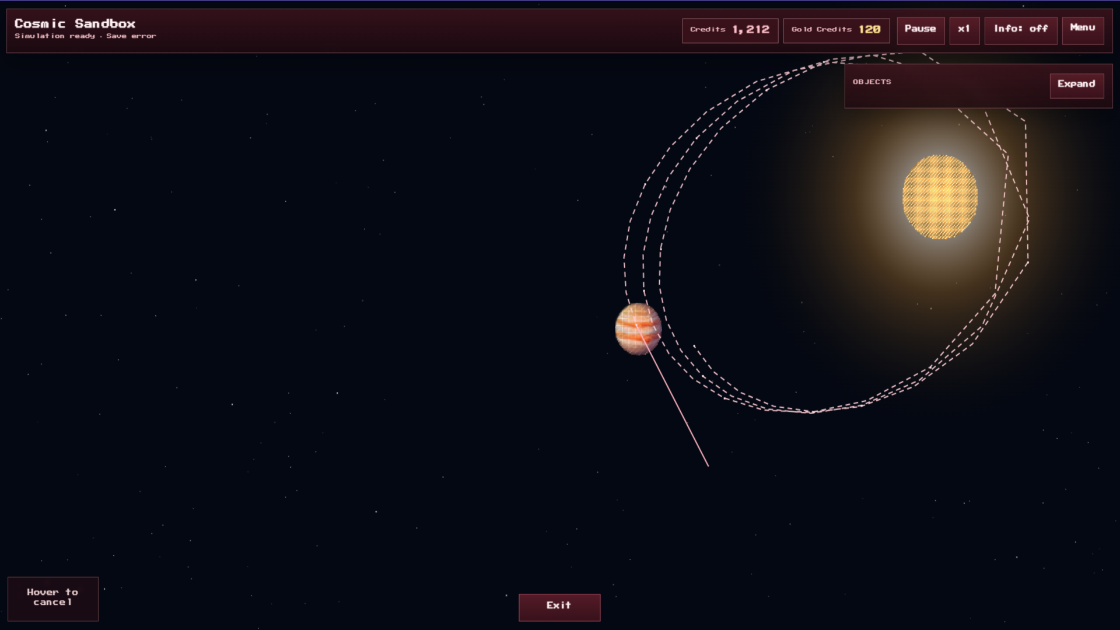Viewport: 1120px width, 630px height.
Task: Click the Credits counter
Action: 730,30
